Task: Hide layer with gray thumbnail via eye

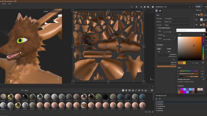Action: pyautogui.click(x=196, y=20)
